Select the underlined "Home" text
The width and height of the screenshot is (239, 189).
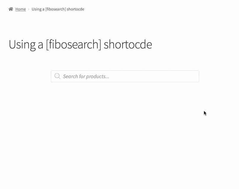pos(20,9)
